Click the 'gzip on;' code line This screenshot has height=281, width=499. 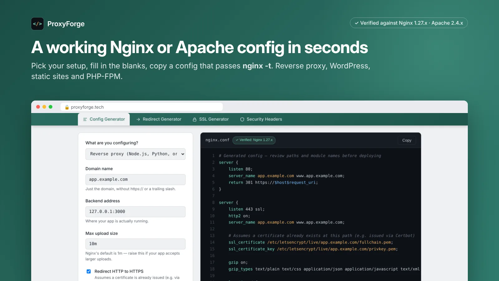point(238,262)
